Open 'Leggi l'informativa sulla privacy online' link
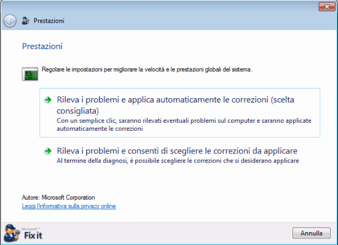Image resolution: width=338 pixels, height=245 pixels. pos(69,206)
